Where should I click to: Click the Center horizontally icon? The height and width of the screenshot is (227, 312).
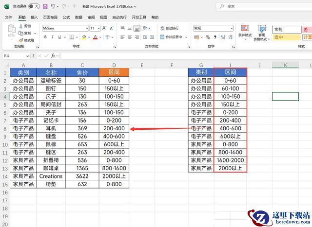(x=130, y=37)
